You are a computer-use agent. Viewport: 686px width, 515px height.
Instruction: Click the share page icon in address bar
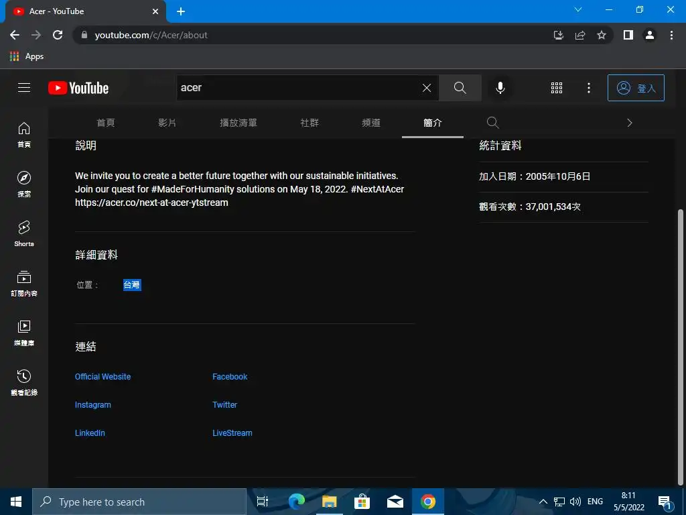(x=580, y=35)
